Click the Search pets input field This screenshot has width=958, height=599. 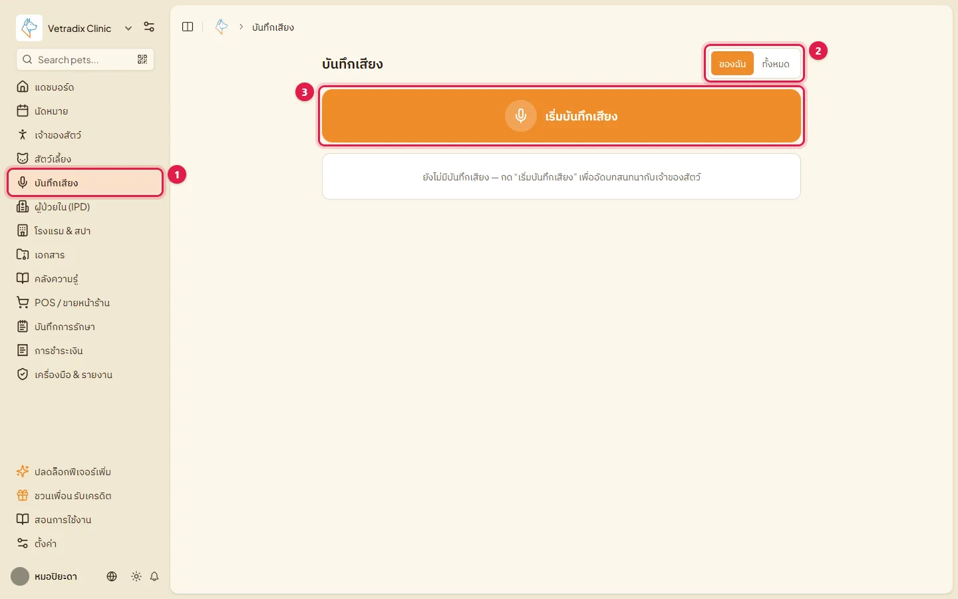84,59
